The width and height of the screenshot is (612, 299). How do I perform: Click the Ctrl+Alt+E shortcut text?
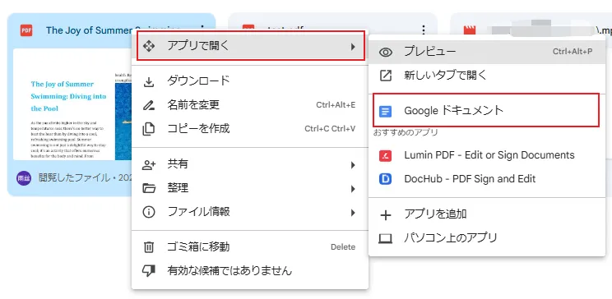336,105
